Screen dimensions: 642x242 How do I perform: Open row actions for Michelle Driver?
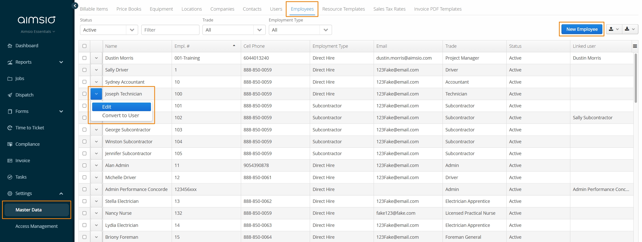96,177
